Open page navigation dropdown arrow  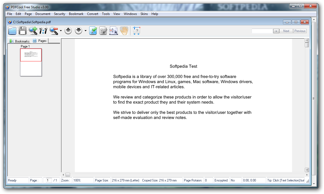click(85, 31)
